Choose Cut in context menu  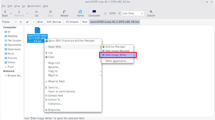pyautogui.click(x=73, y=53)
